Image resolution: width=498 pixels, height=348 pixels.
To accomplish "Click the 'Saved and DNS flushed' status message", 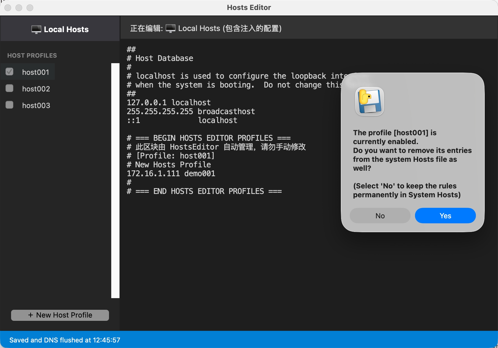I will [65, 340].
